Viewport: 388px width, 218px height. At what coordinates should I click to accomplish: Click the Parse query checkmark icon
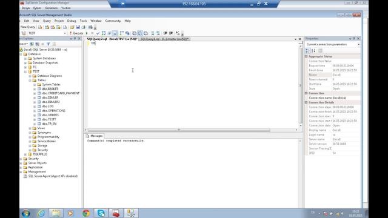tap(98, 33)
